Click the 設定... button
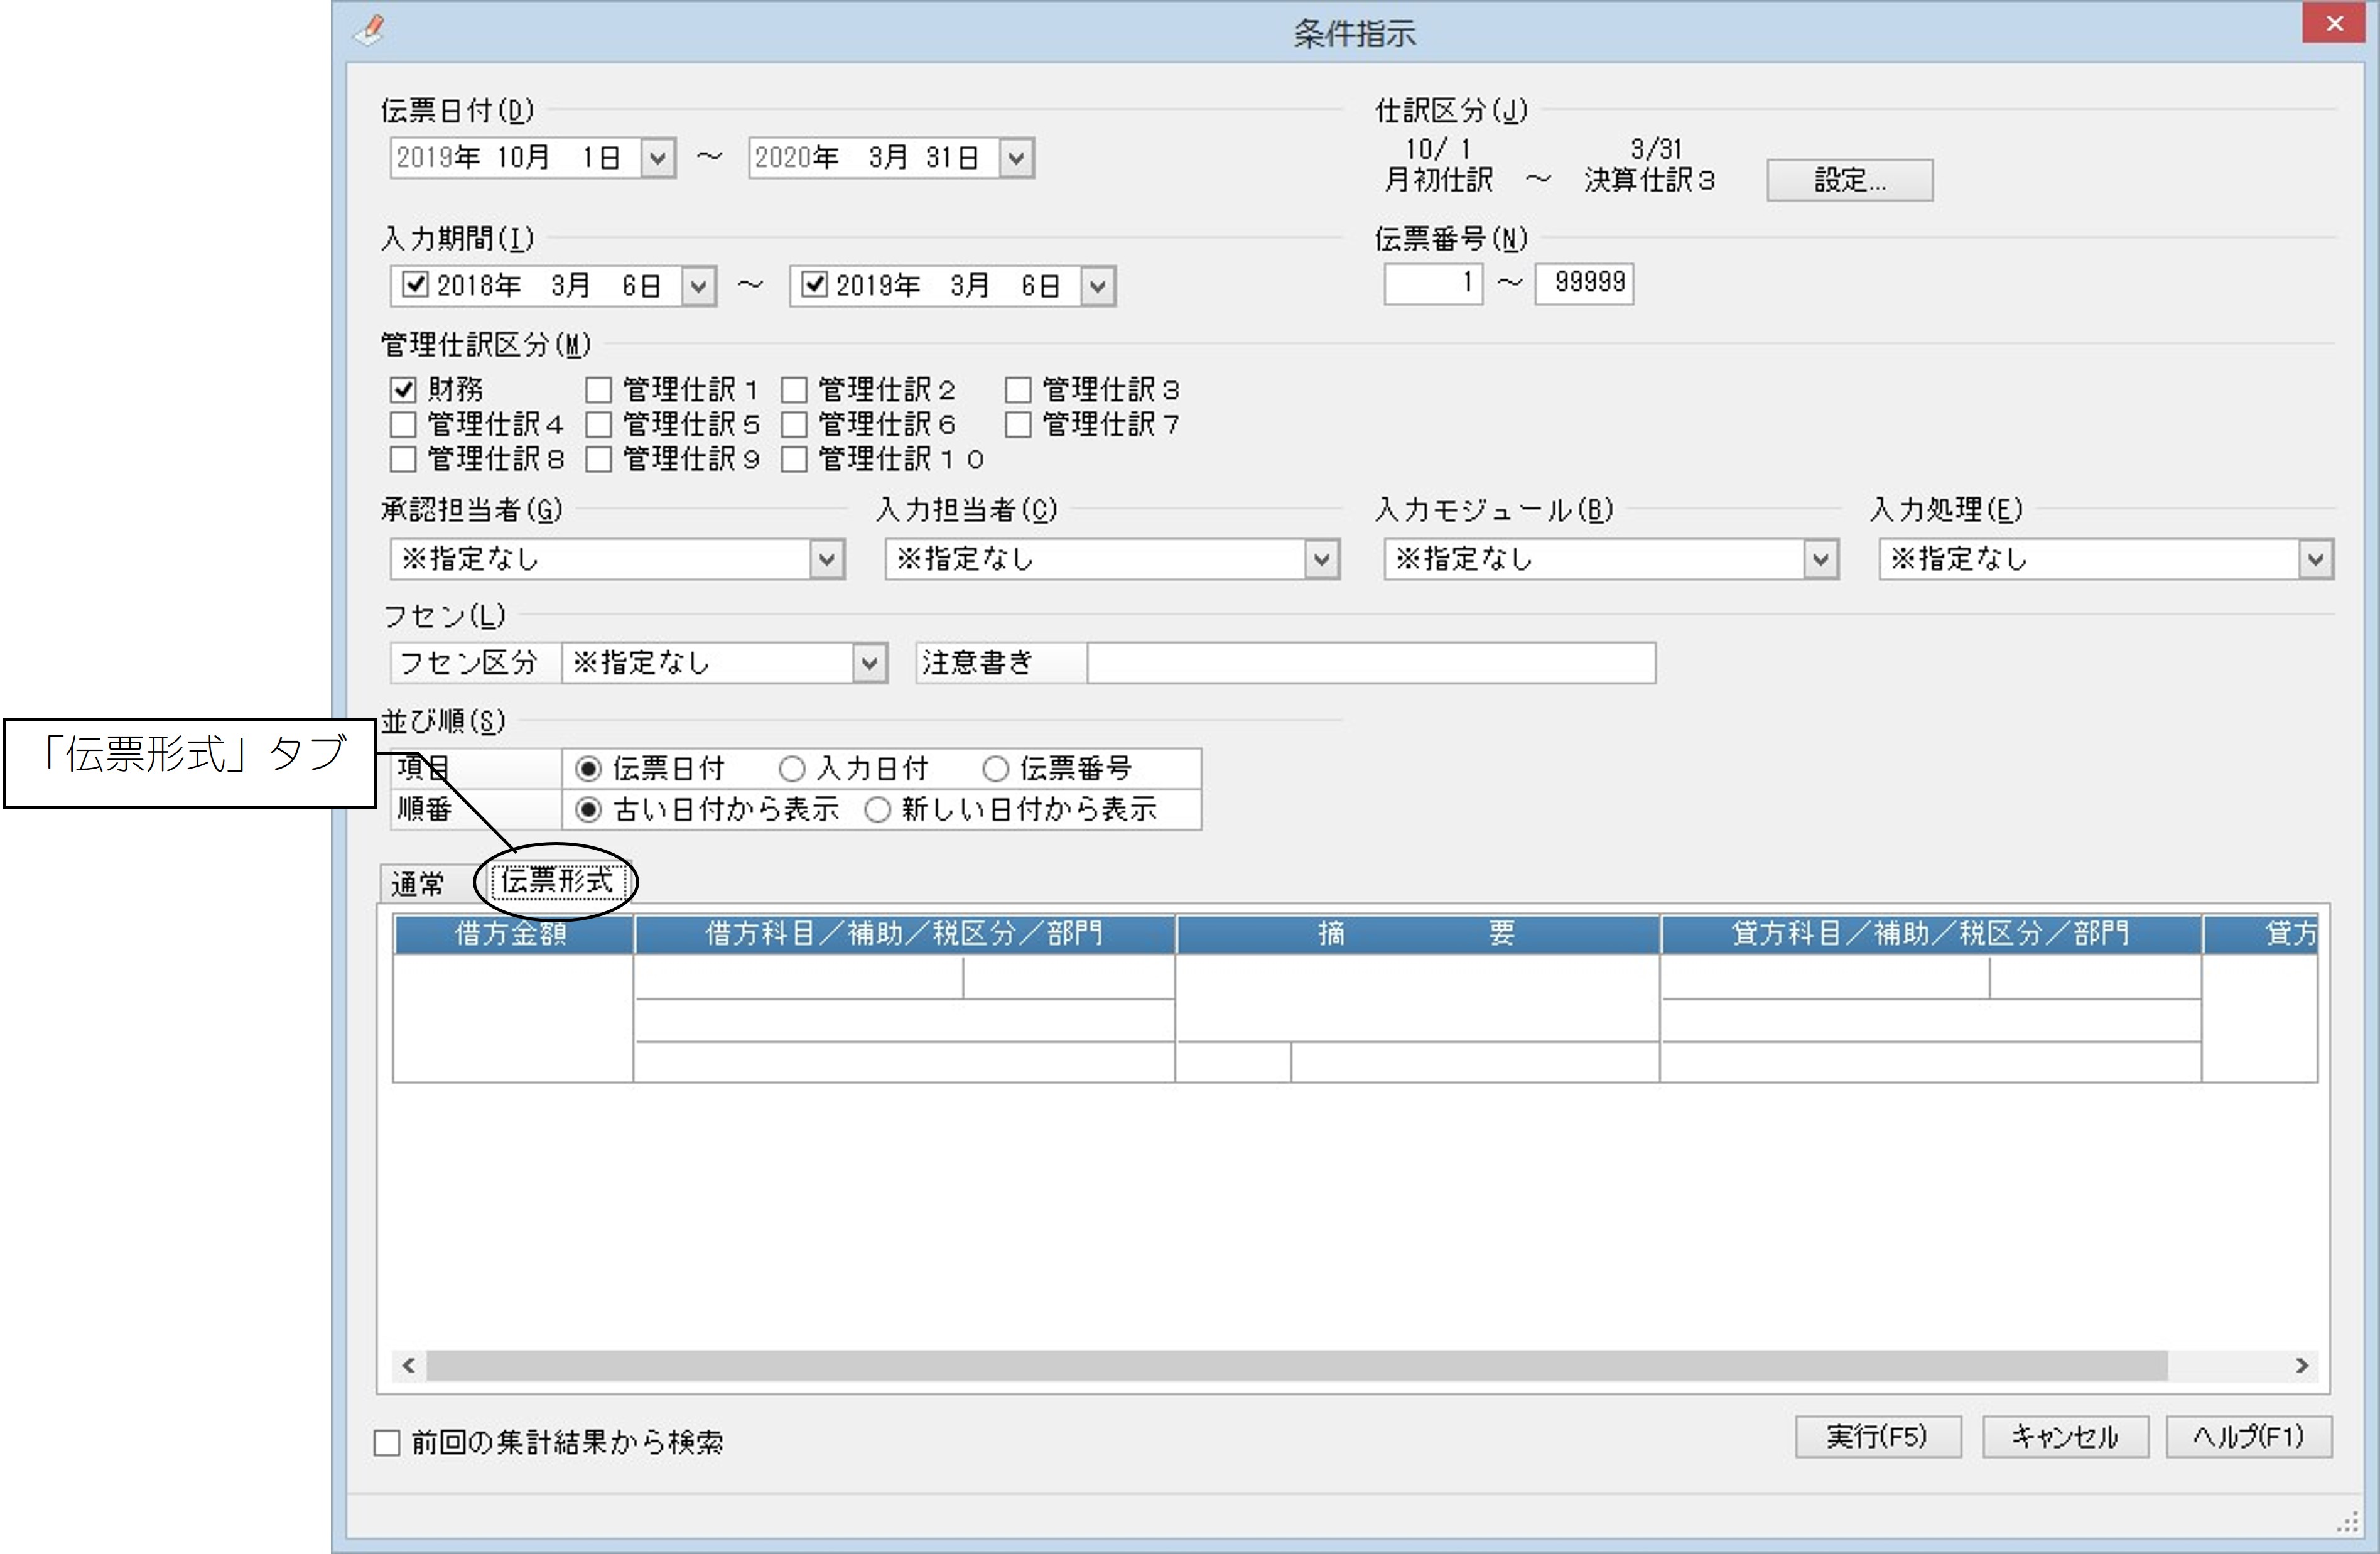The width and height of the screenshot is (2380, 1554). [1849, 180]
